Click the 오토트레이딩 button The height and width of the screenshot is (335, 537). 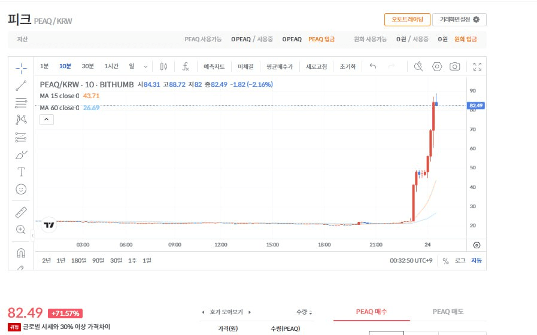coord(407,20)
